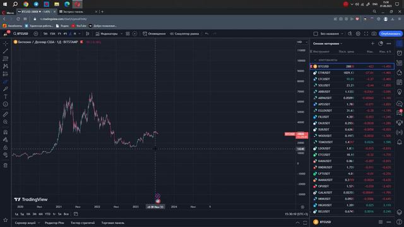Select the SOLUSDT watchlist row

pos(352,86)
